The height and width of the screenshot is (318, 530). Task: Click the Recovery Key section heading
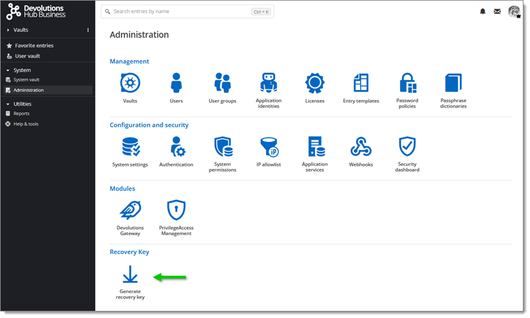pos(129,252)
